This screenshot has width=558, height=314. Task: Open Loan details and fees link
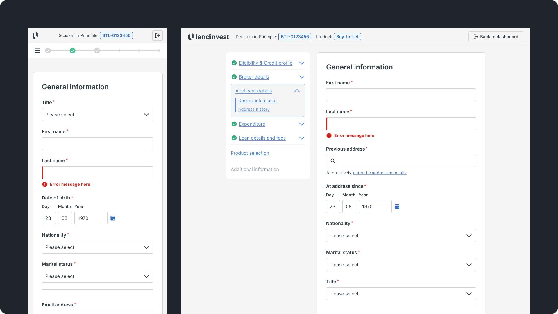(262, 138)
